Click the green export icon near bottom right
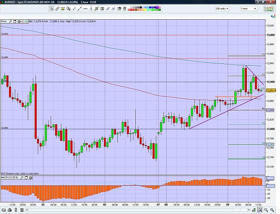Viewport: 280px width, 214px height. tap(254, 210)
